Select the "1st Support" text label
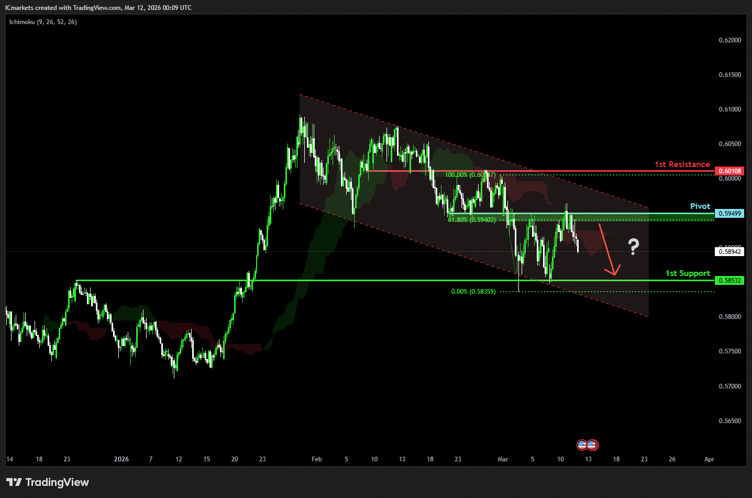This screenshot has height=498, width=752. point(688,273)
